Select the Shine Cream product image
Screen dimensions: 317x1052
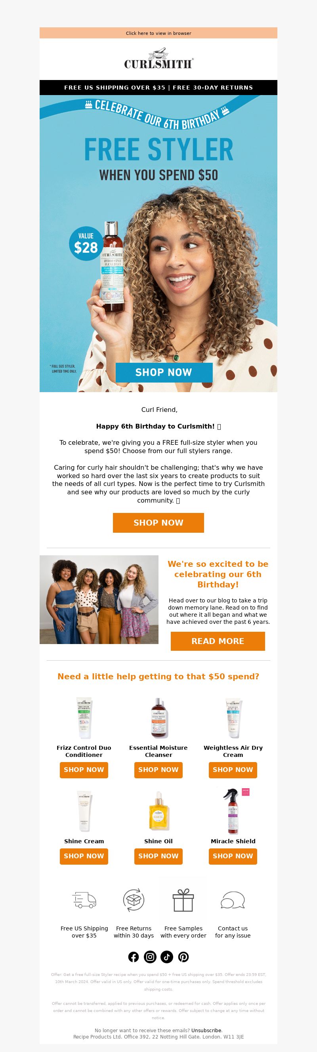[84, 811]
